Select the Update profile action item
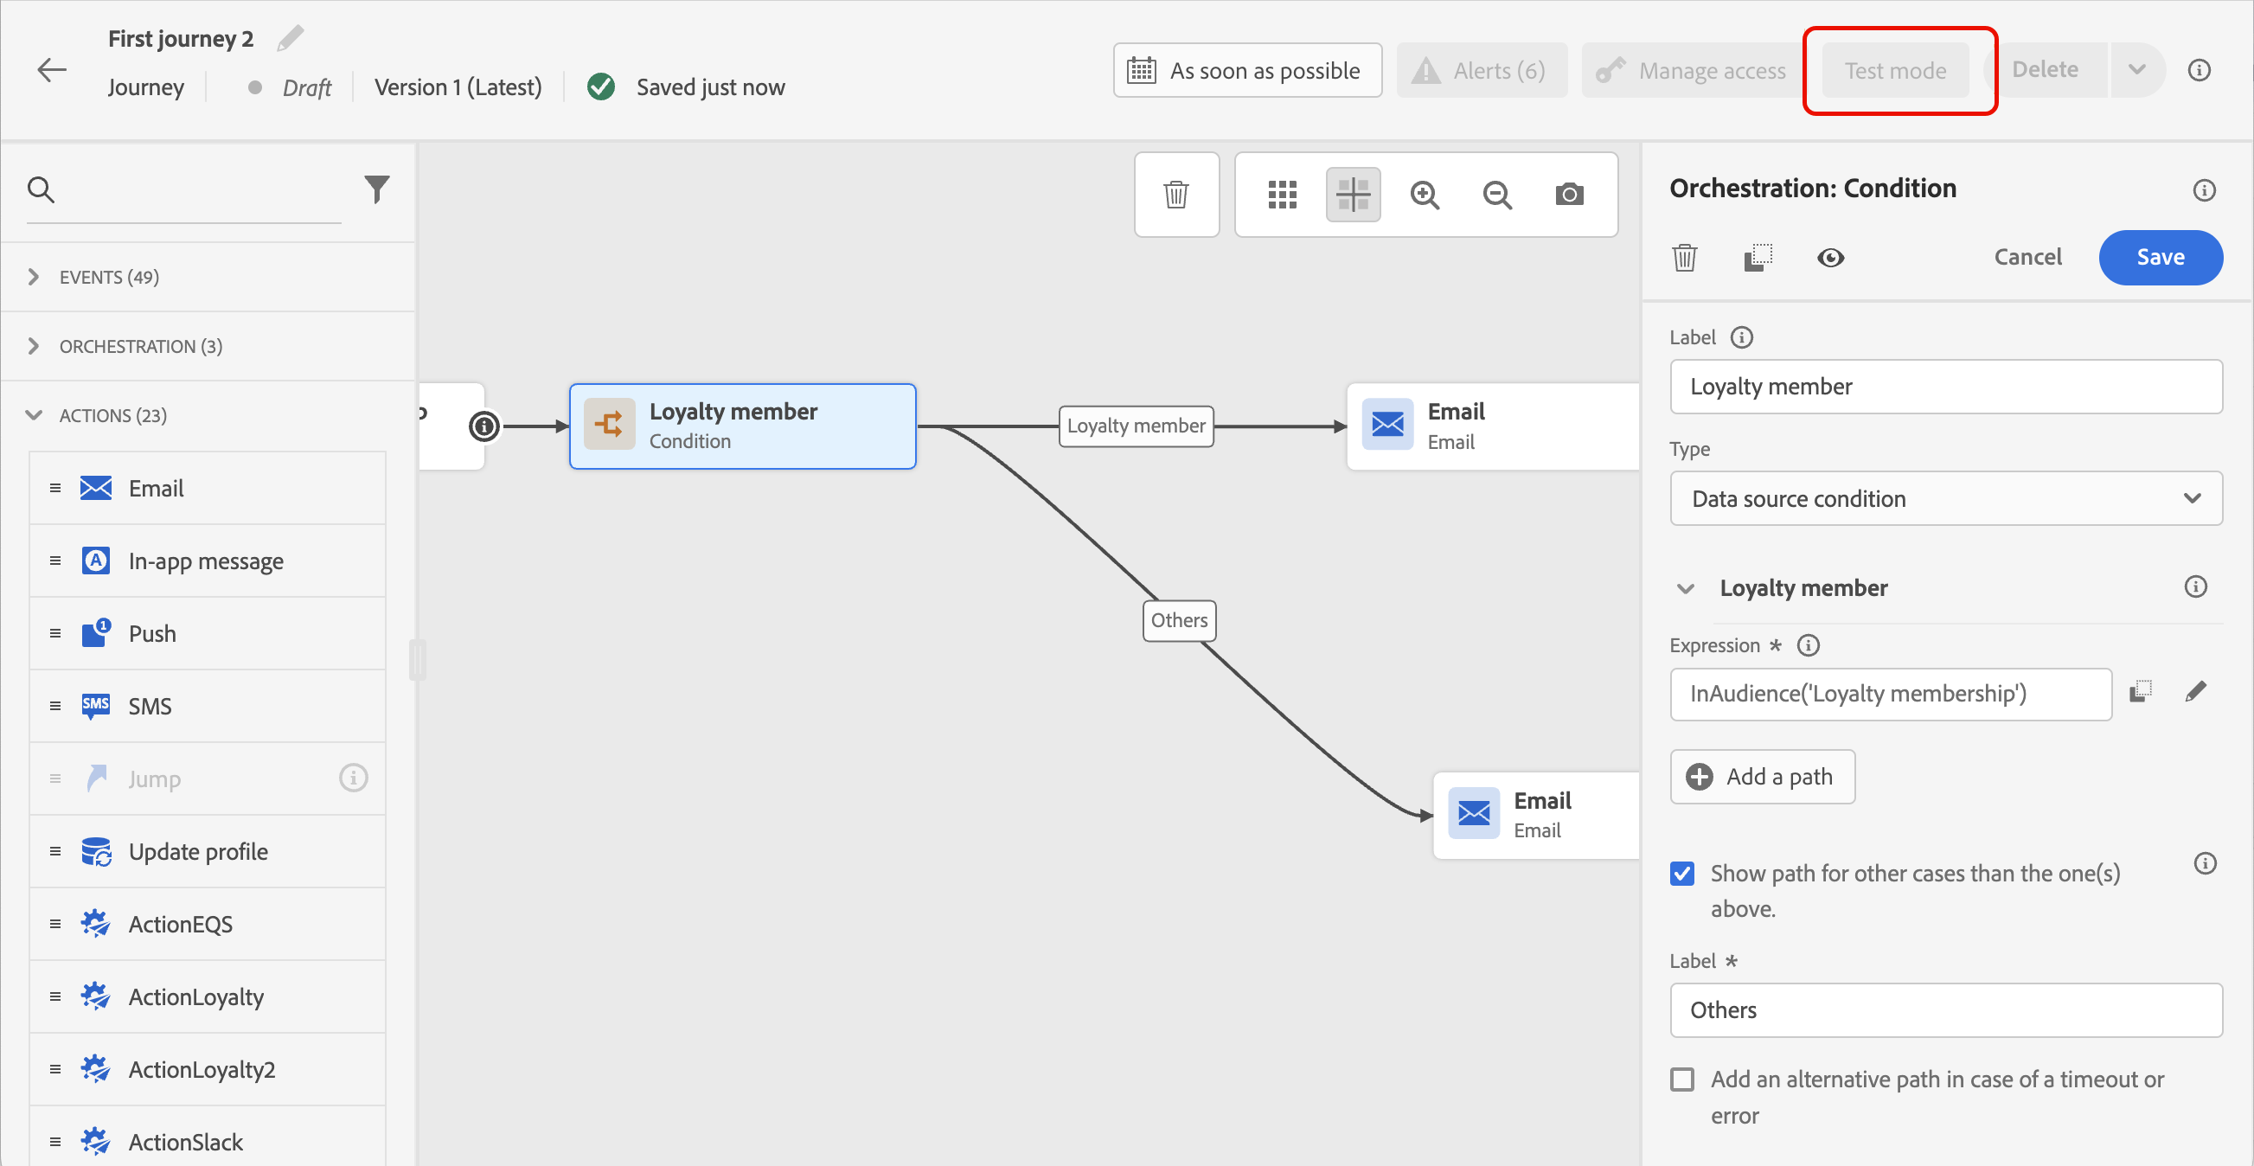The height and width of the screenshot is (1166, 2254). (x=198, y=852)
